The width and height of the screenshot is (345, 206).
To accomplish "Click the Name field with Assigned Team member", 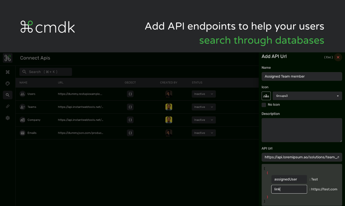I will 302,76.
